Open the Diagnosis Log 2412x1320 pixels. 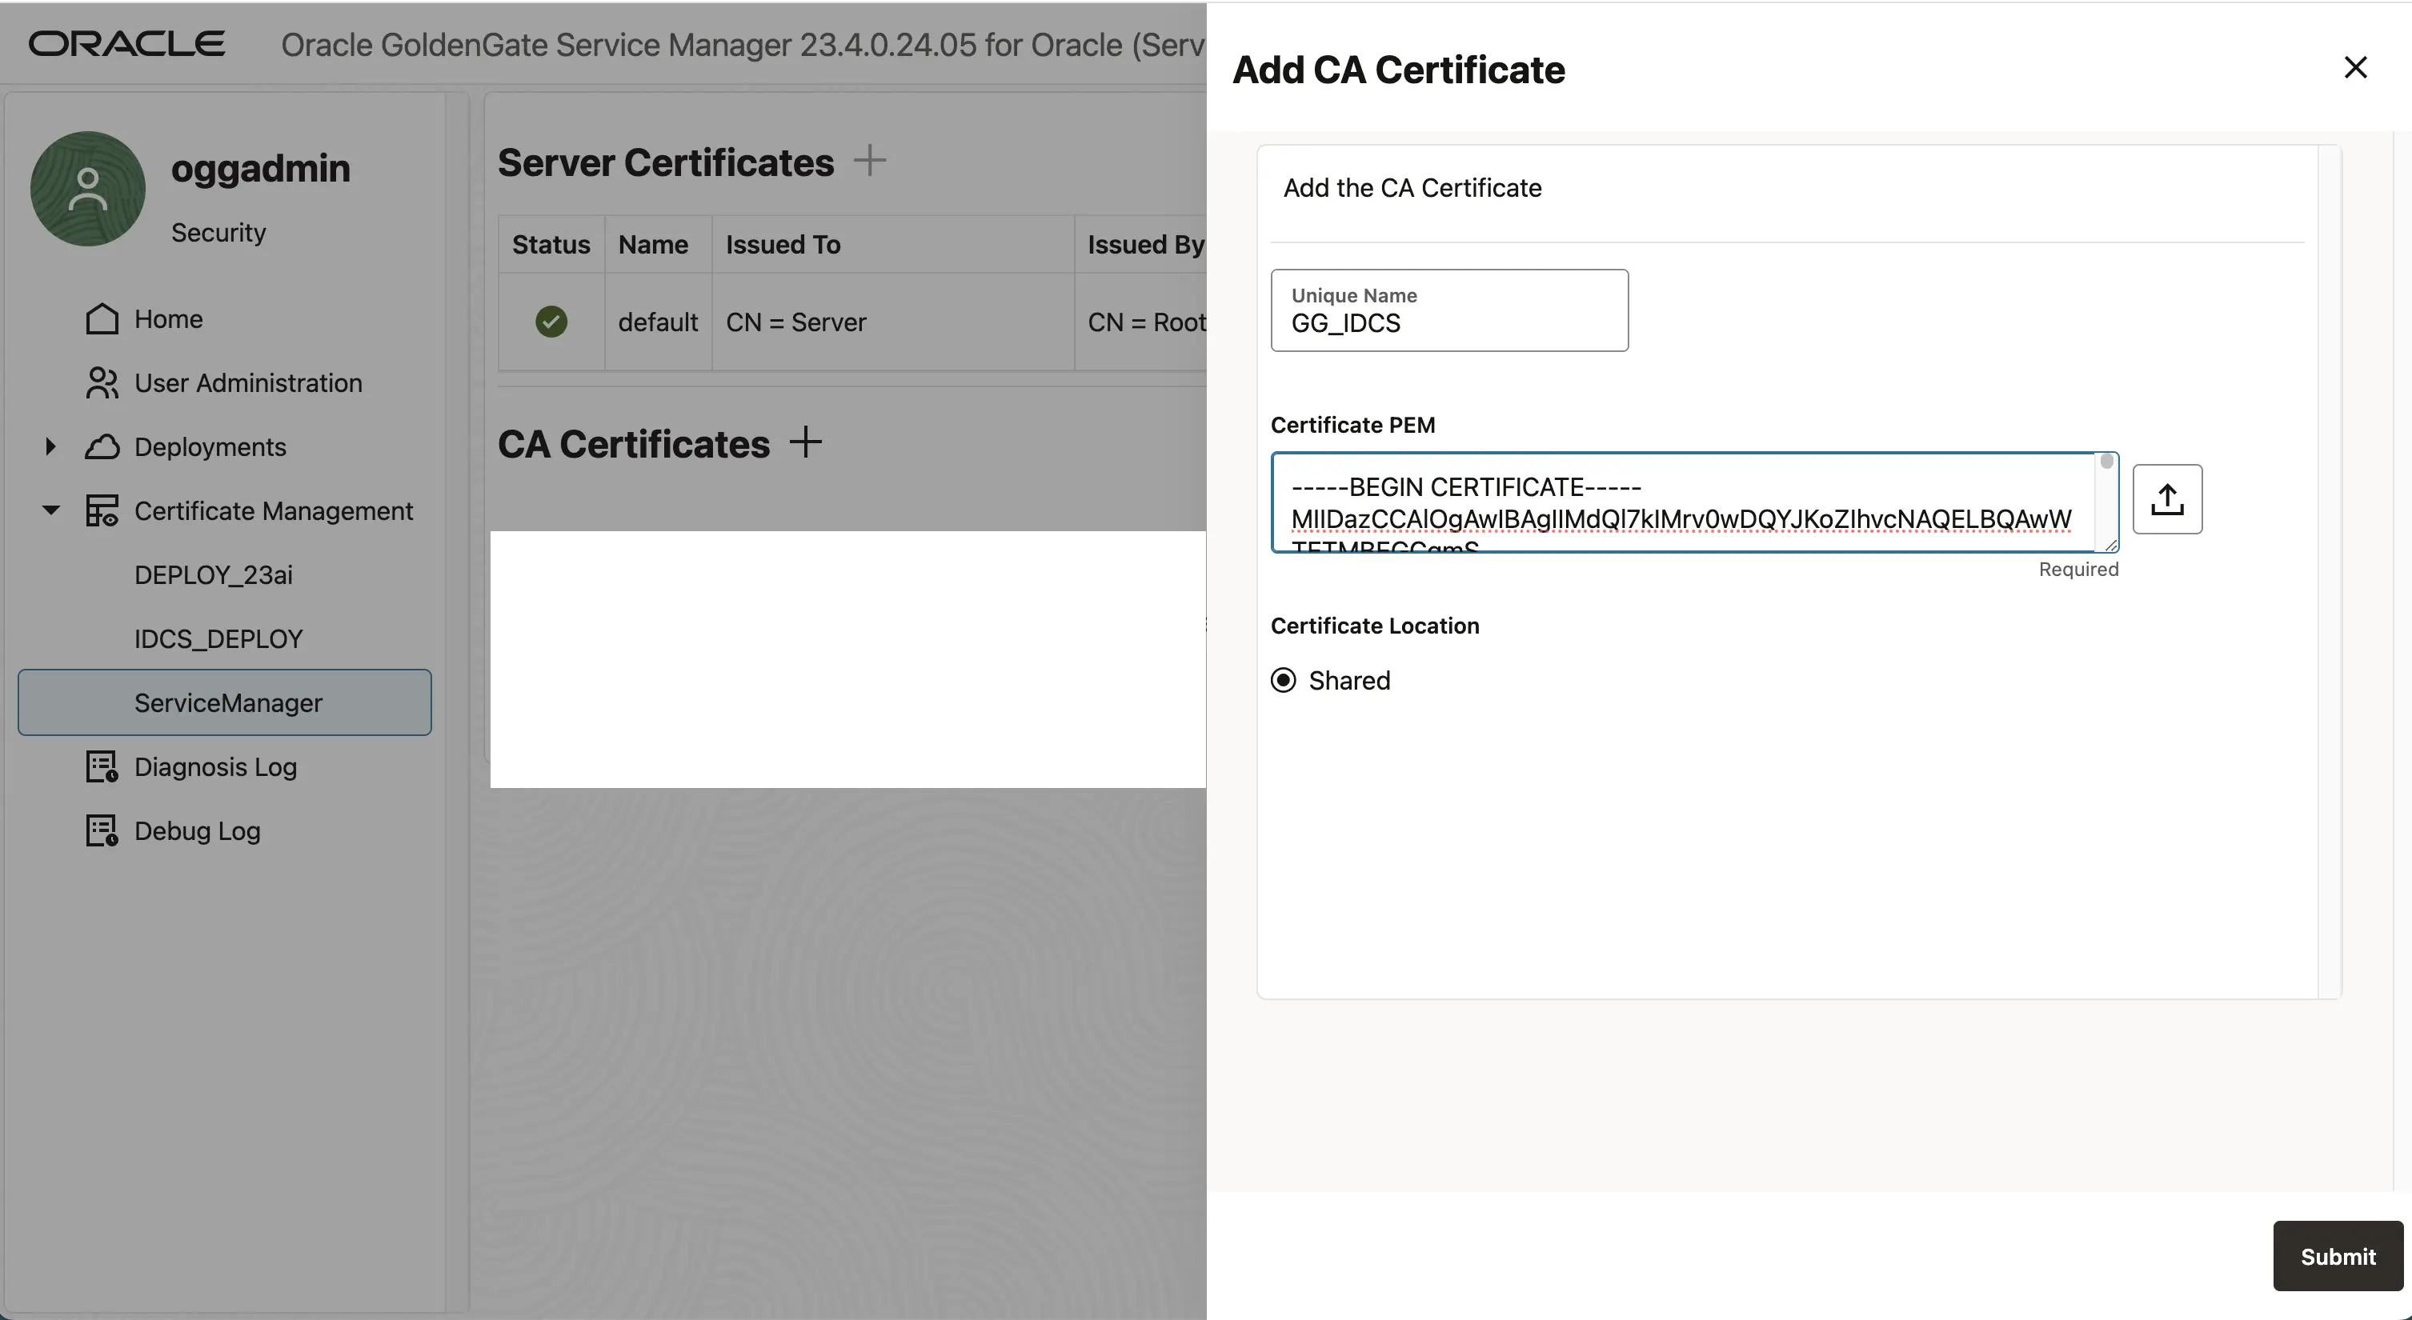215,766
